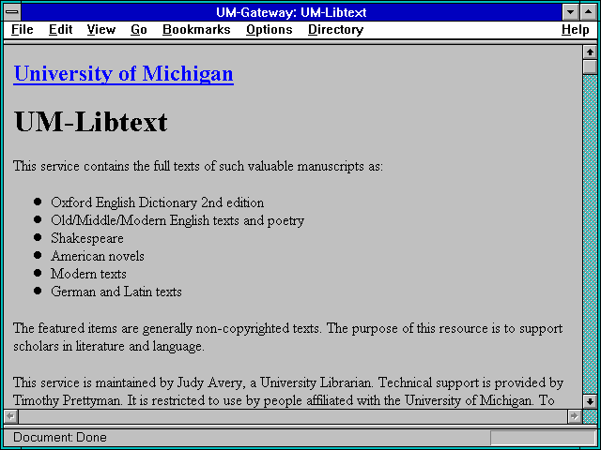The image size is (601, 450).
Task: Open the Options menu
Action: pyautogui.click(x=270, y=30)
